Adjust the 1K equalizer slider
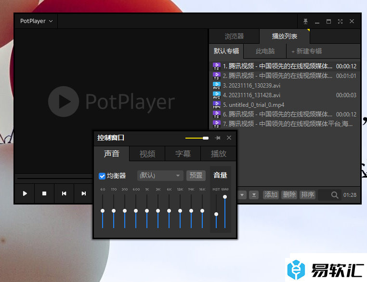This screenshot has height=282, width=367. (x=147, y=211)
